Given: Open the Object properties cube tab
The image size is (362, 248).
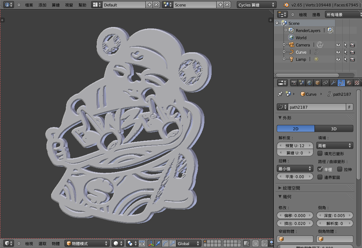Looking at the screenshot, I should click(x=317, y=83).
